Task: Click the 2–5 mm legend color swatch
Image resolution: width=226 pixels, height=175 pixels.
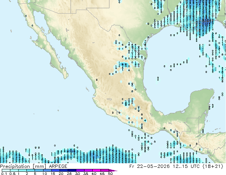Action: (x=31, y=170)
